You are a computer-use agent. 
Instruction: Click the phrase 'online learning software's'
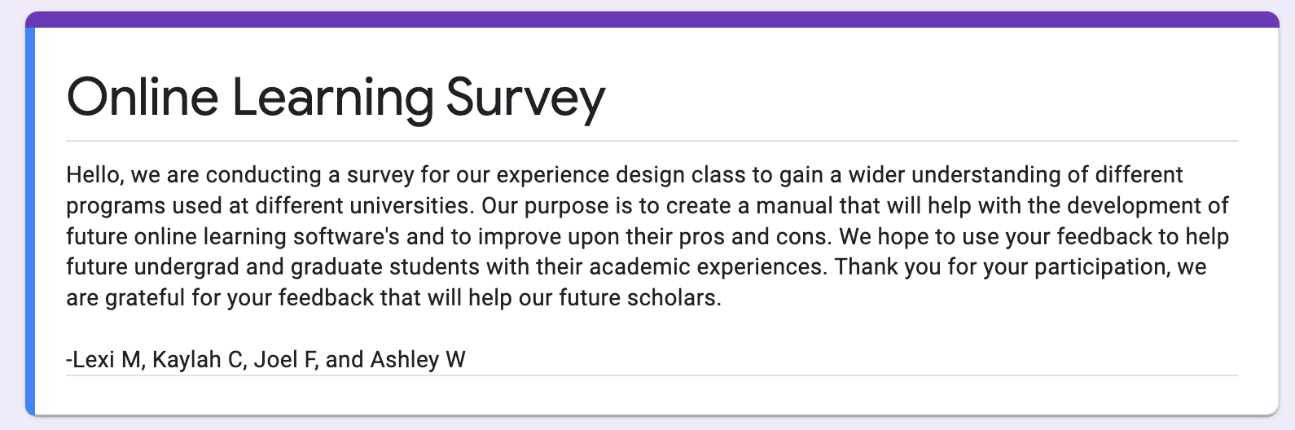point(267,236)
